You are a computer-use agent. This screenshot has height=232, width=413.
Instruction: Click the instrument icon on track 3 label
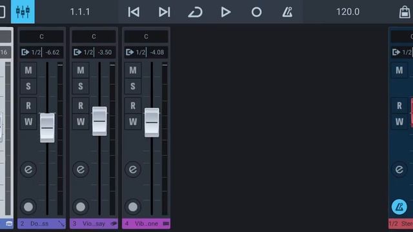pos(114,224)
